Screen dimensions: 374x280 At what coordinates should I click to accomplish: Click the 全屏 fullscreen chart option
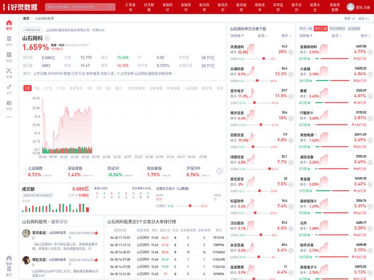pyautogui.click(x=219, y=88)
